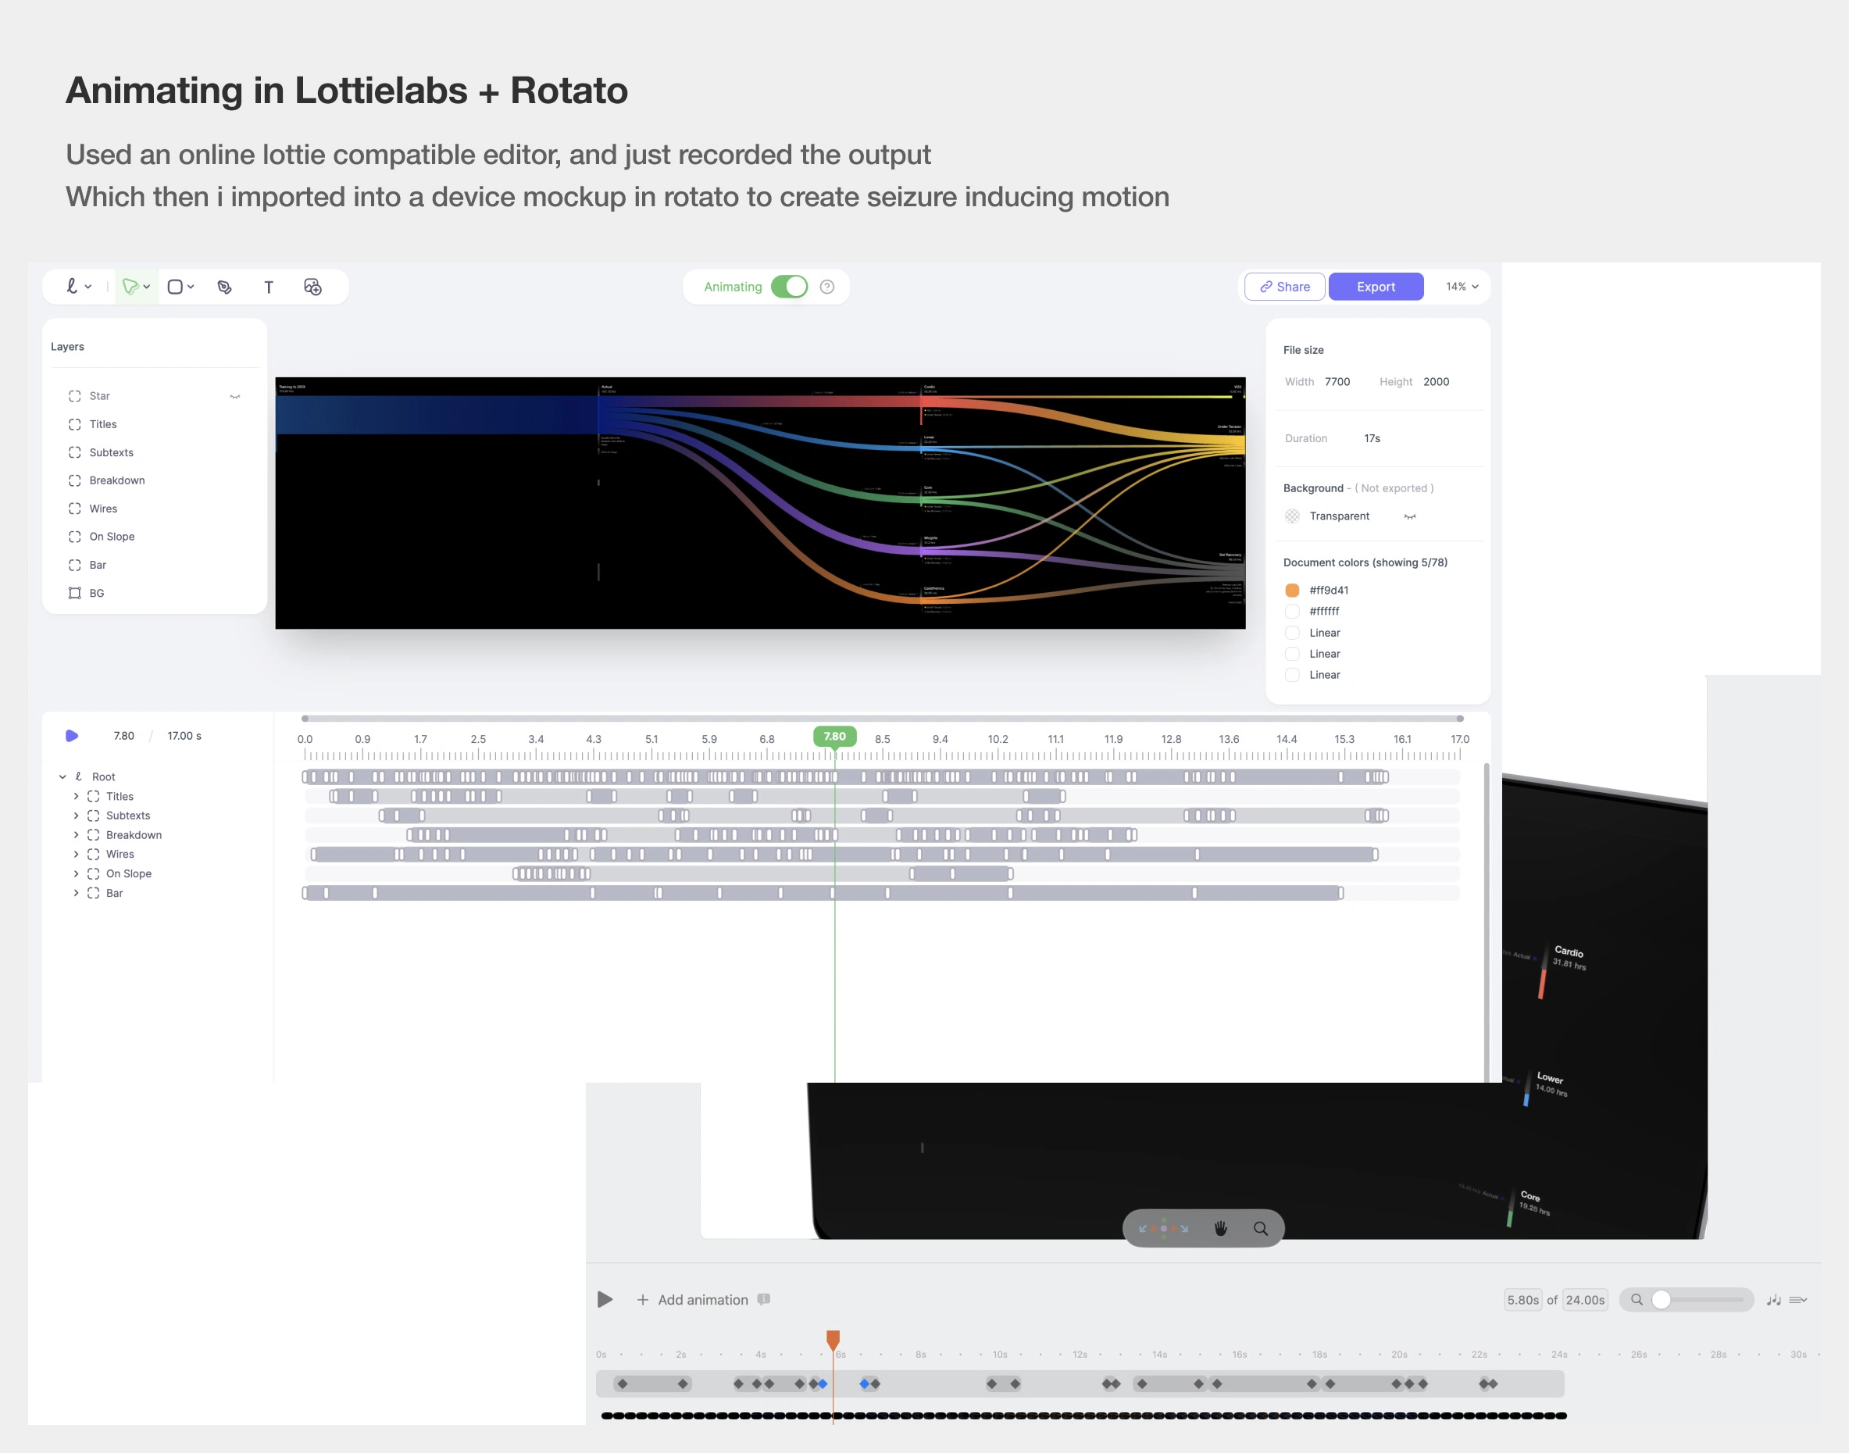Toggle the Animating switch off
The width and height of the screenshot is (1849, 1453).
pos(789,287)
